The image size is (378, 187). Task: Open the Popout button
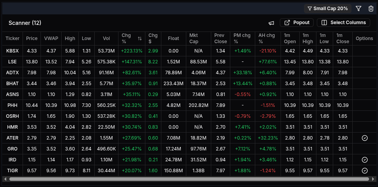tap(297, 23)
